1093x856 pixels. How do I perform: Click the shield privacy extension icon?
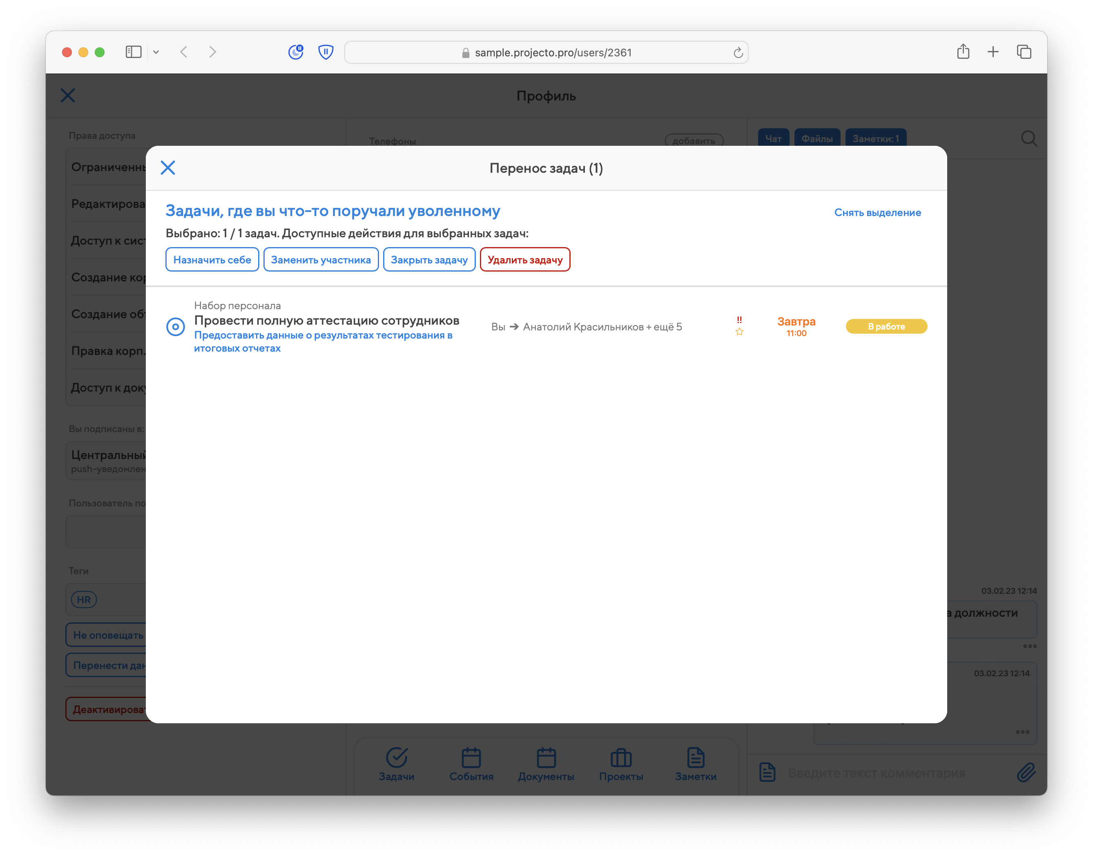tap(326, 52)
